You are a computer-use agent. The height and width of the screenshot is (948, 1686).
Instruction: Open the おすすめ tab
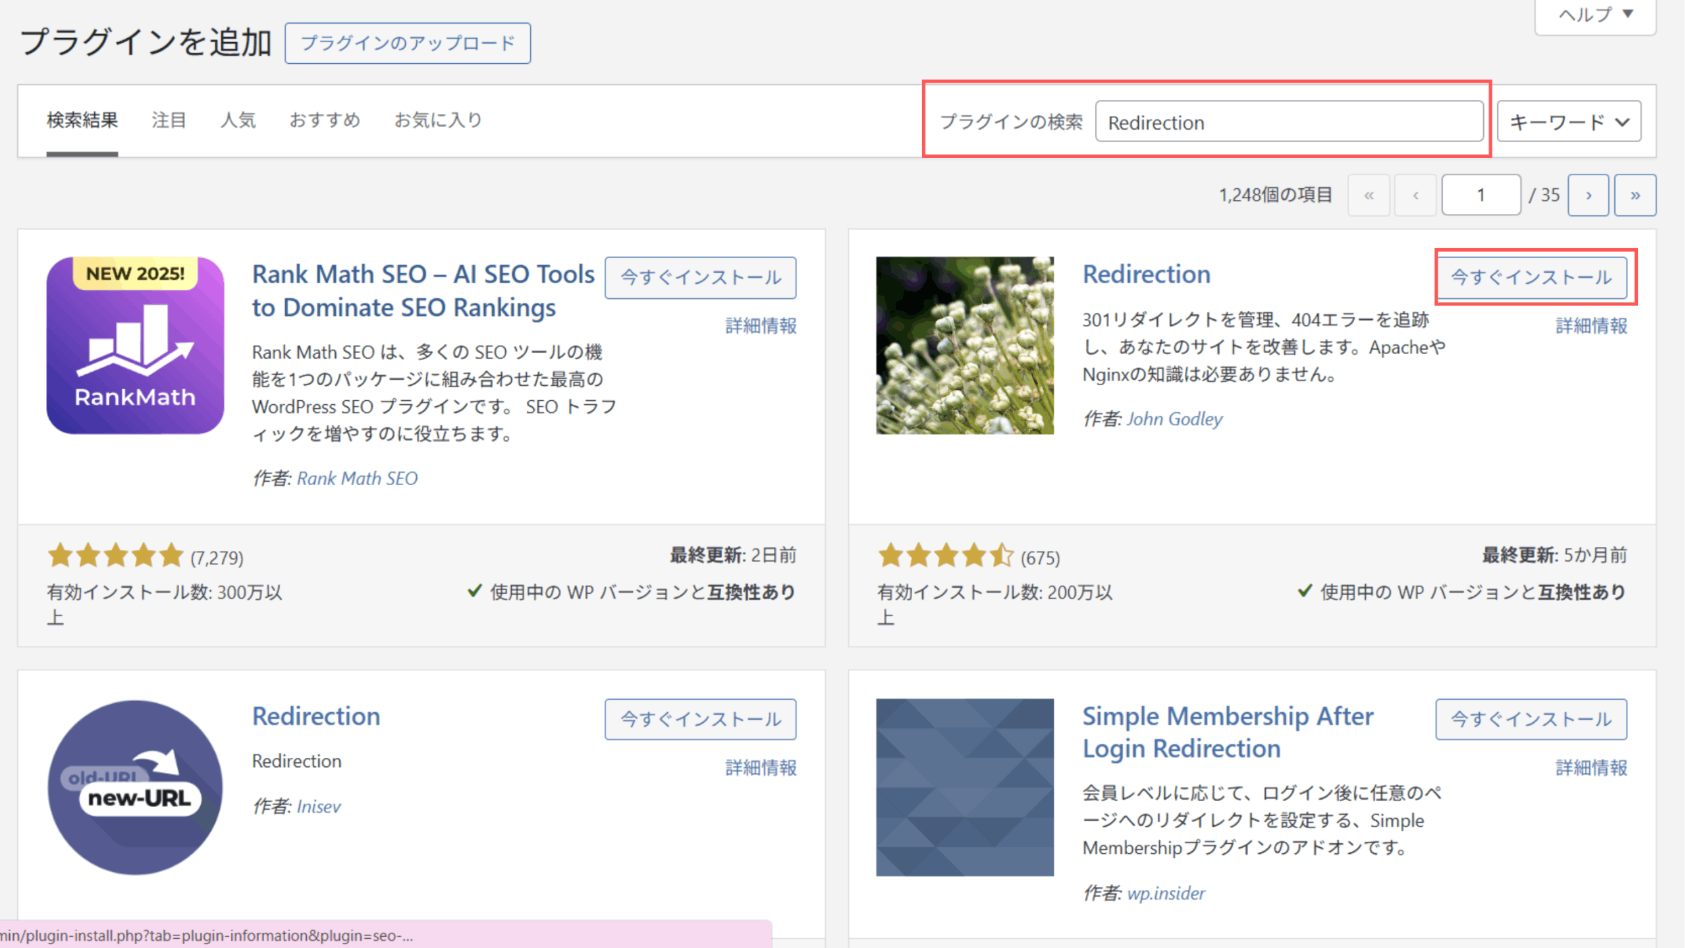click(x=325, y=120)
